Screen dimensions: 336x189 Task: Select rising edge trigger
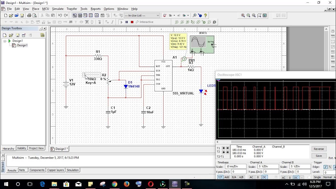(325, 167)
